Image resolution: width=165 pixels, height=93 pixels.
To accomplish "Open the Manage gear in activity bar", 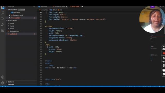I will pos(3,83).
